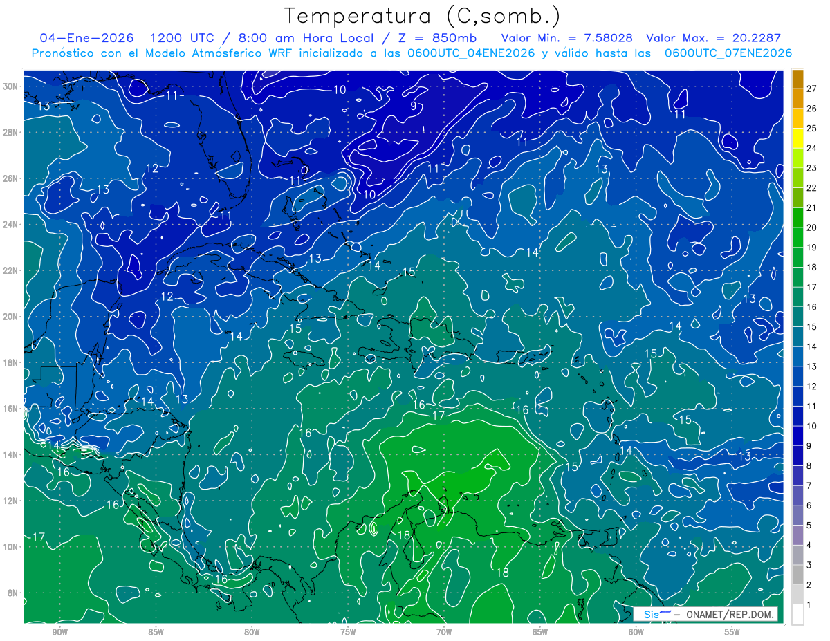Click the 28N latitude axis label
830x641 pixels.
pos(10,132)
